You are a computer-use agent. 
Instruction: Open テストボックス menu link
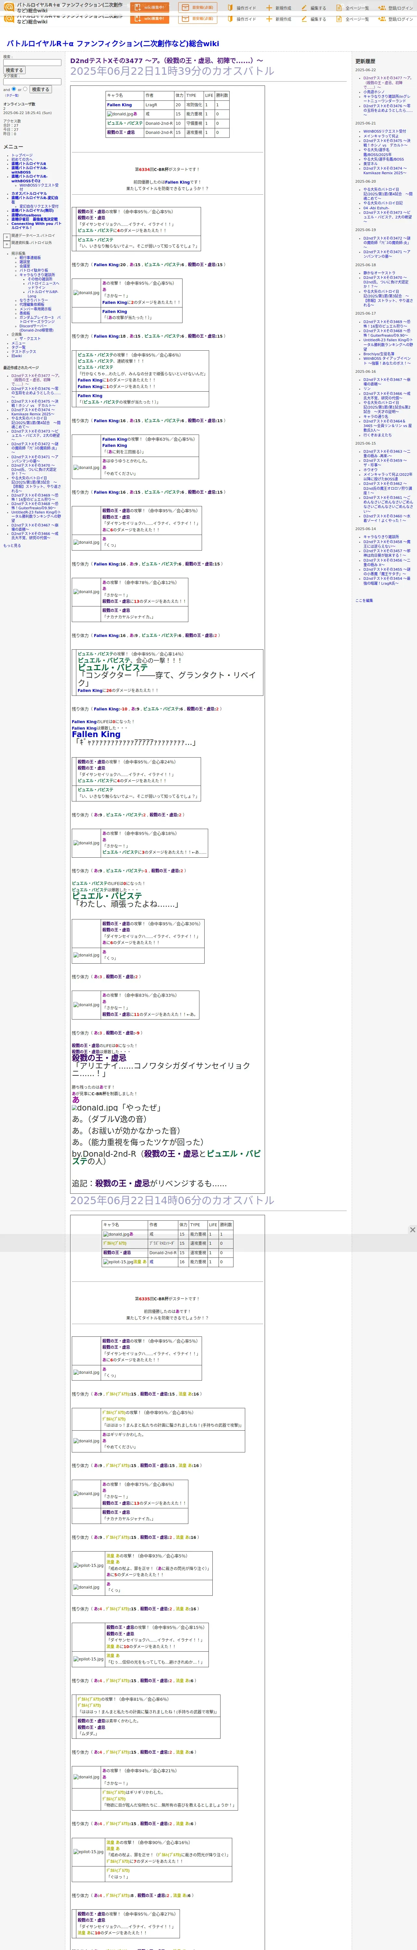coord(23,351)
